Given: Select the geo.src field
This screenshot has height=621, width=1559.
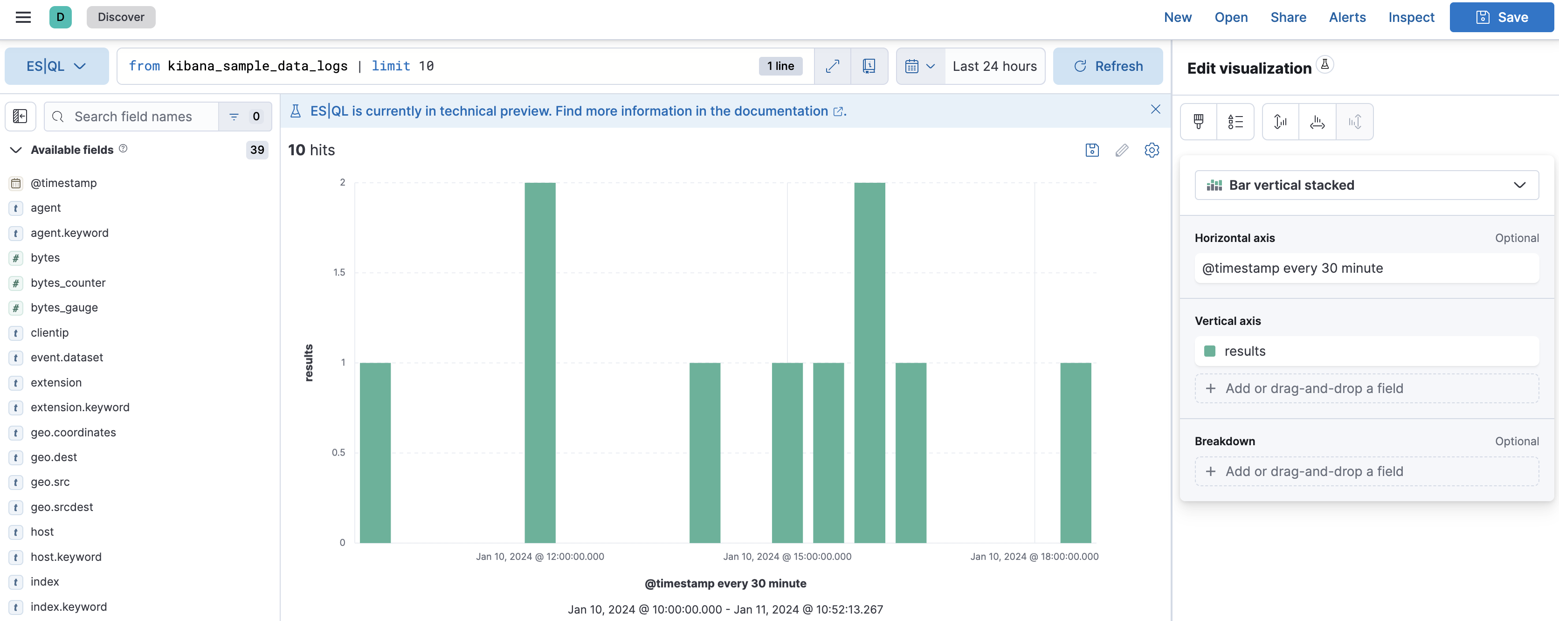Looking at the screenshot, I should [x=50, y=483].
